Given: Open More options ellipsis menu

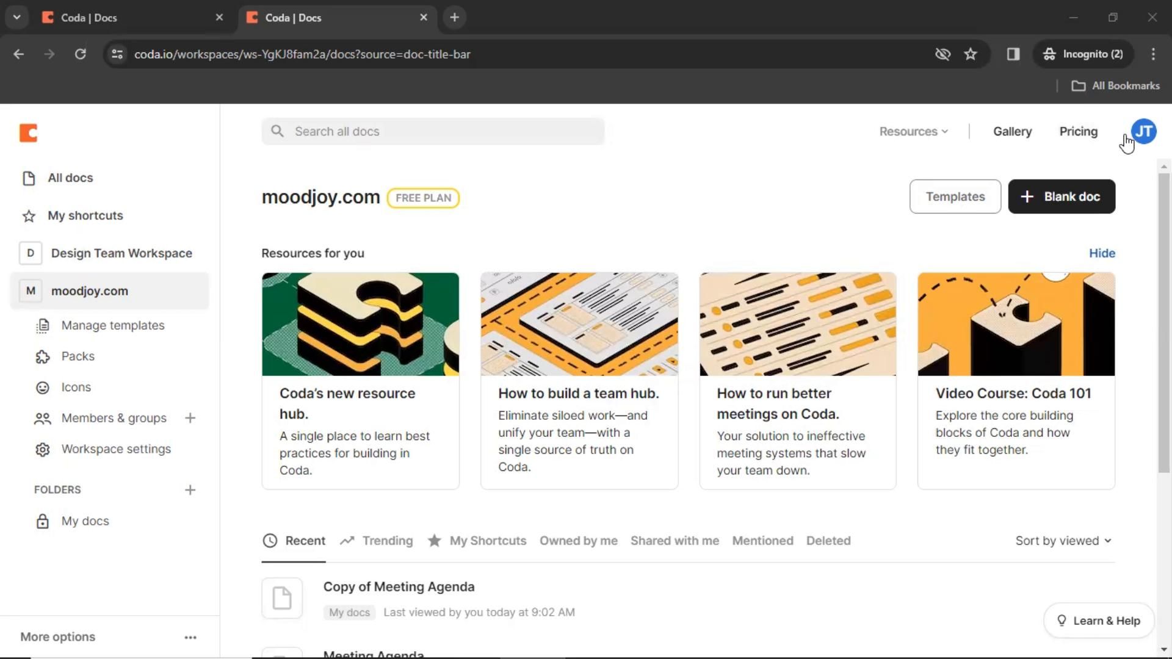Looking at the screenshot, I should 190,637.
